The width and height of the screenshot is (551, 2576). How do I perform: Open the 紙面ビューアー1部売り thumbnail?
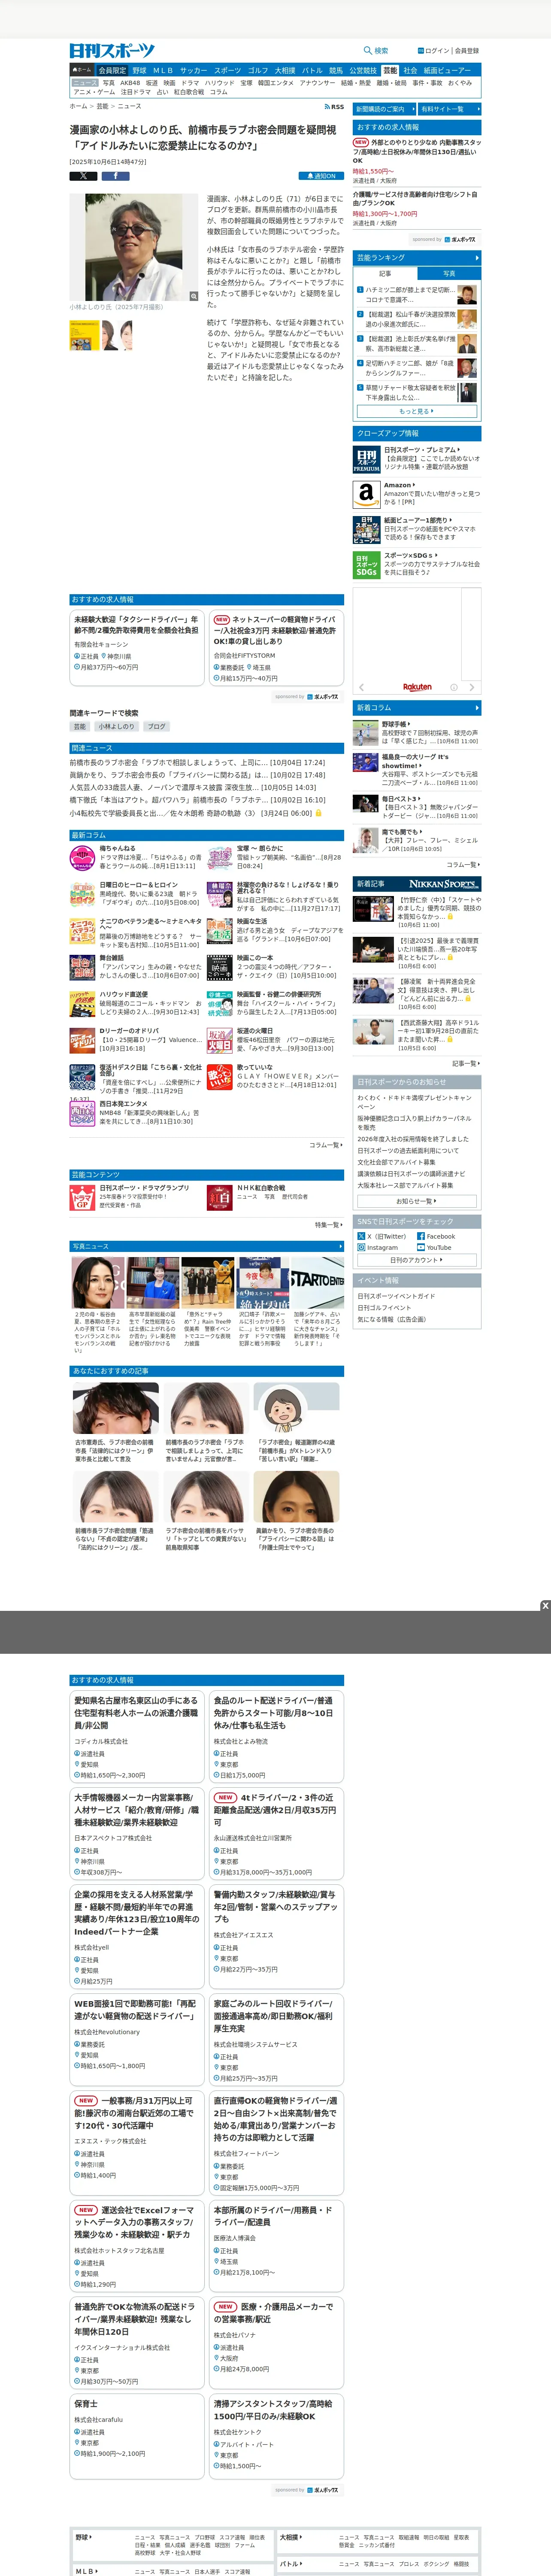pyautogui.click(x=366, y=529)
